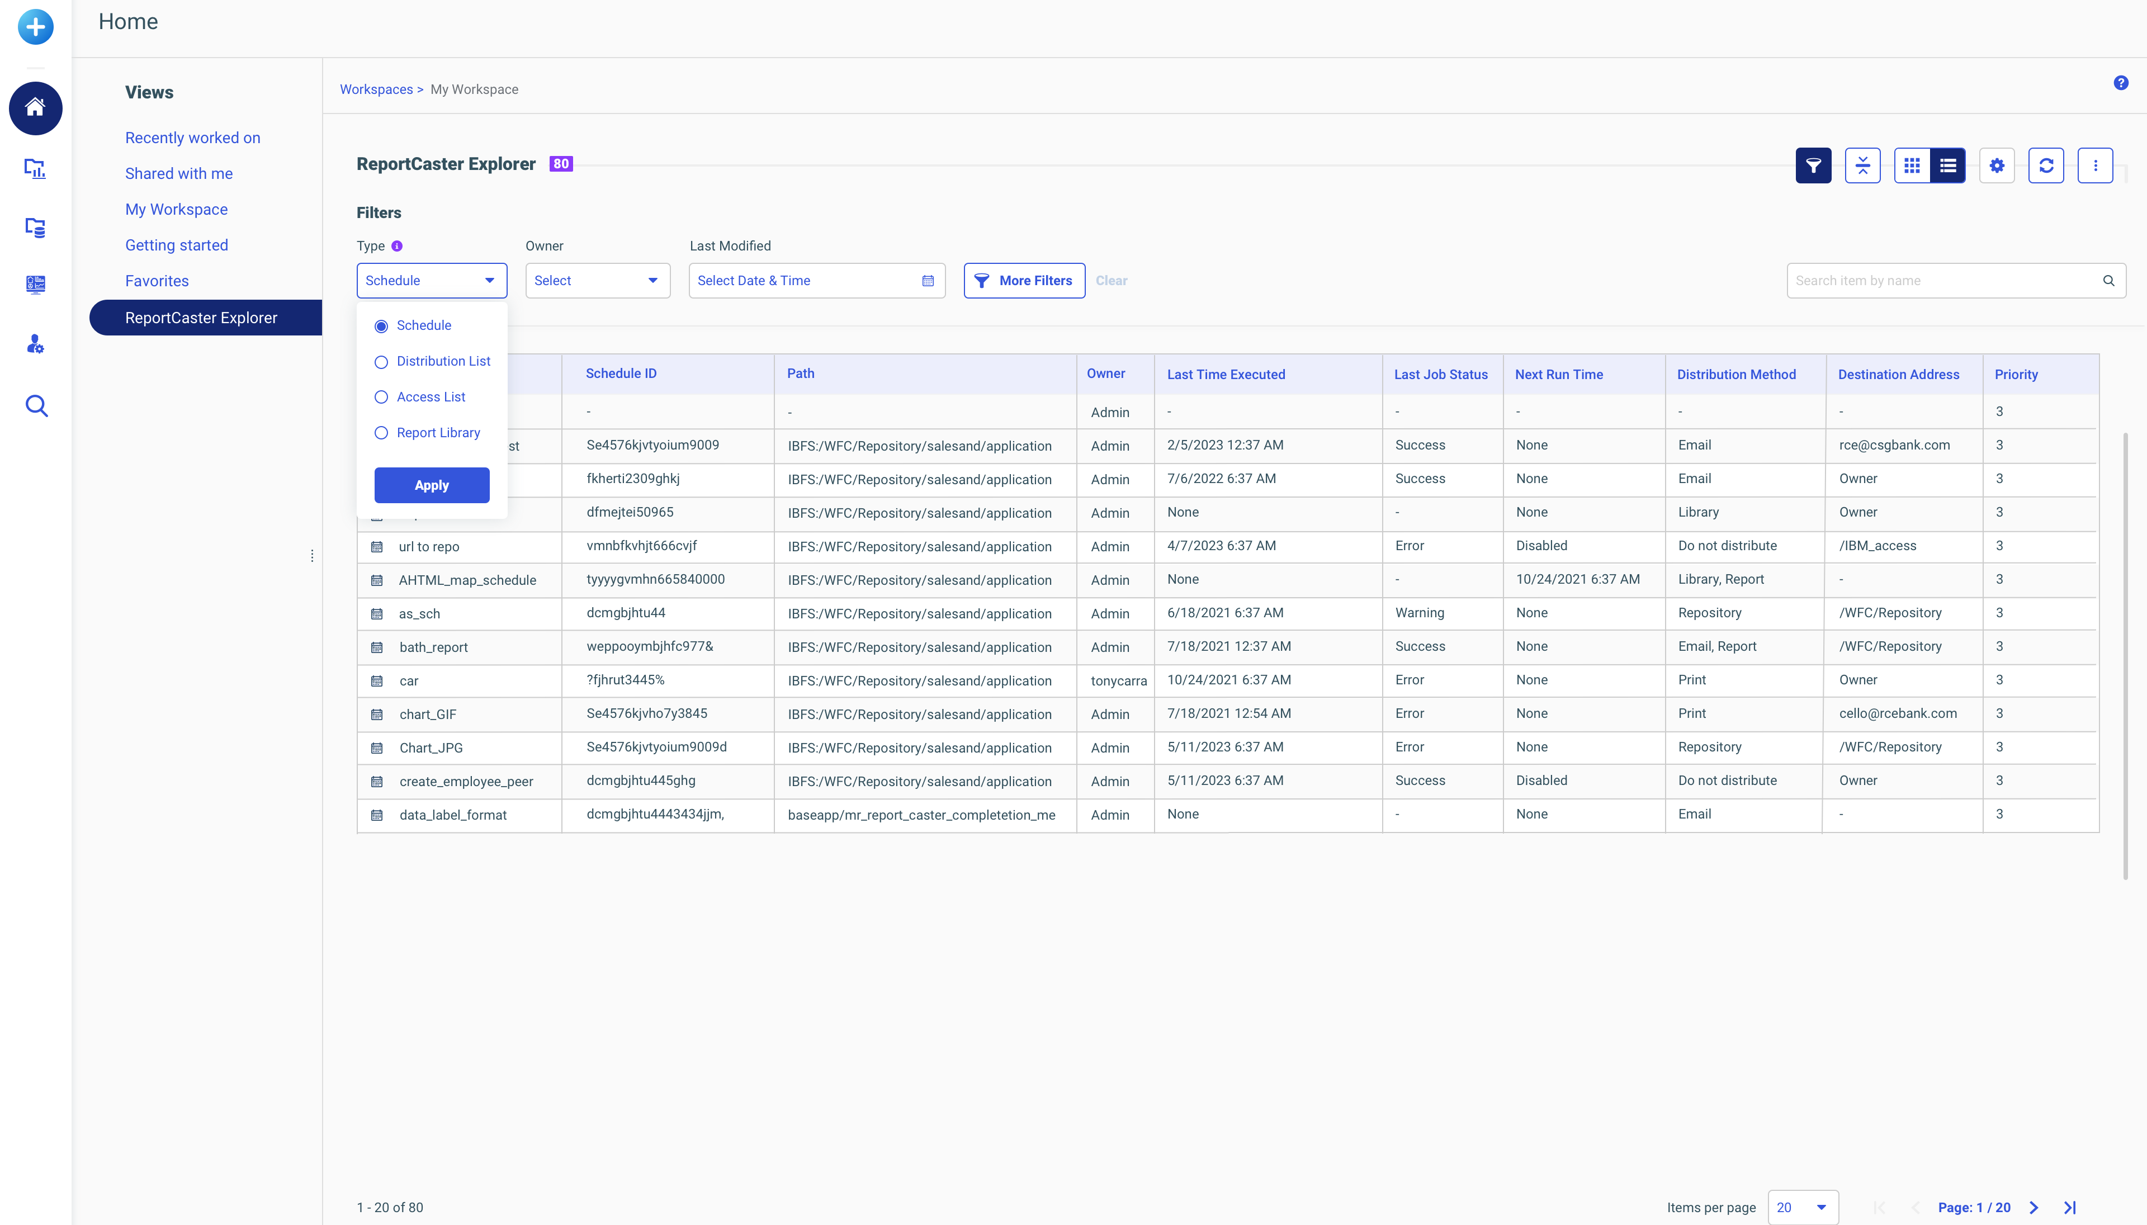Click schedule icon beside AHTML_map_schedule
Image resolution: width=2147 pixels, height=1225 pixels.
(x=377, y=580)
